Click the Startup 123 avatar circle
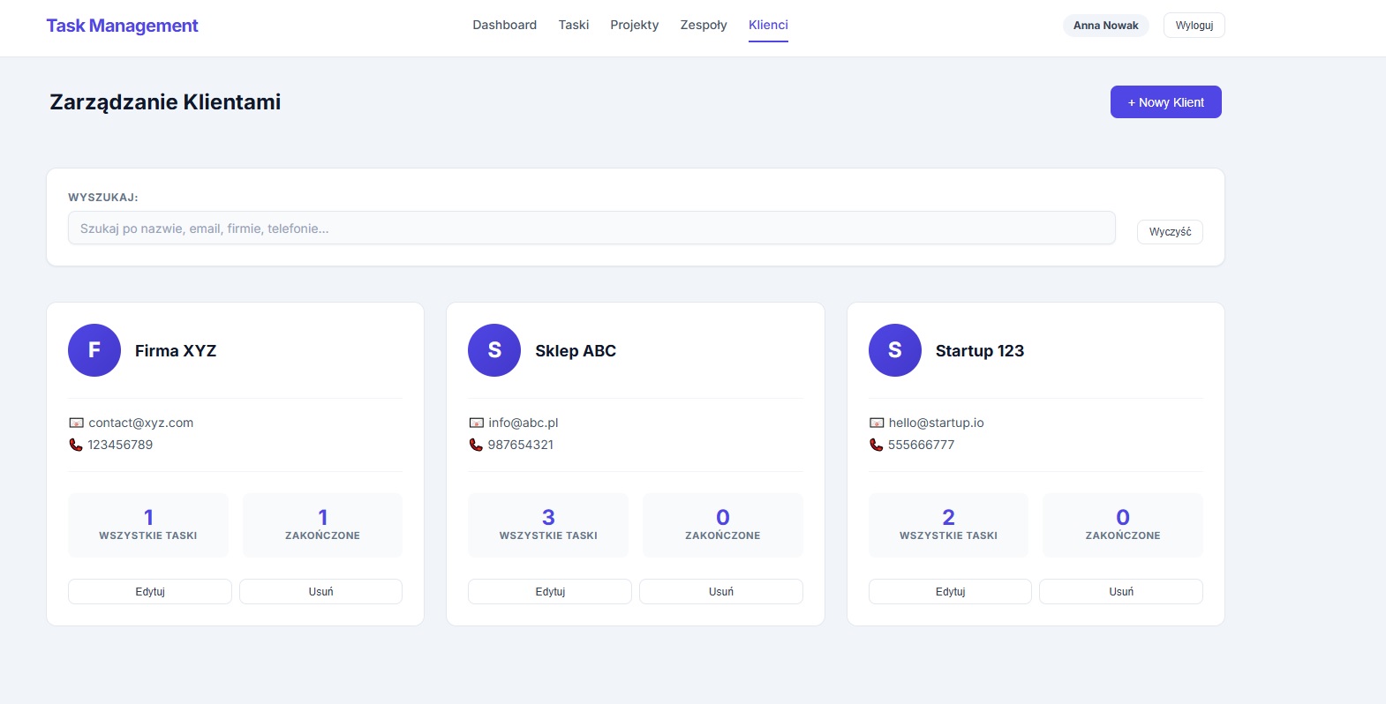The image size is (1386, 704). (894, 350)
